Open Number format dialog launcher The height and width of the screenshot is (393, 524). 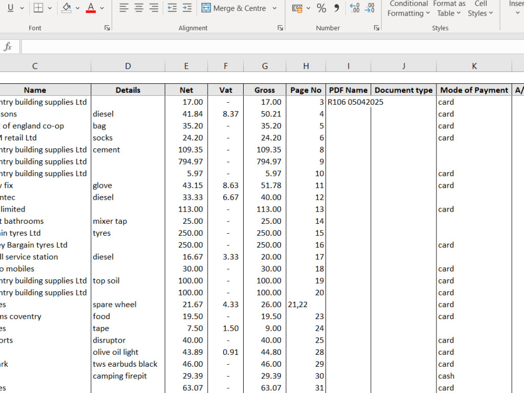pos(377,28)
